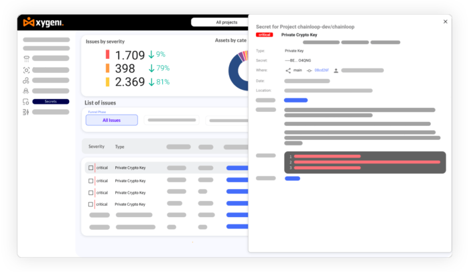Click the Where: label in details panel

(x=262, y=70)
